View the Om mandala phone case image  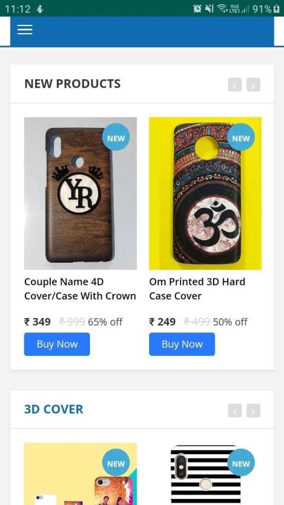click(x=205, y=193)
